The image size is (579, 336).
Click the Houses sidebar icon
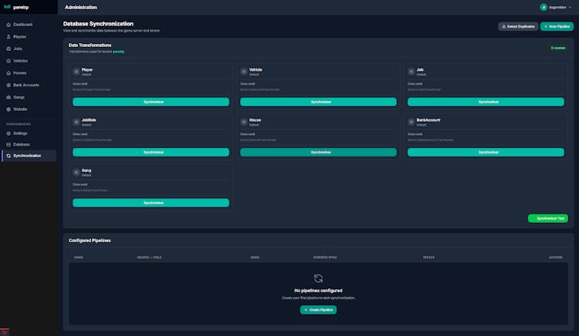coord(8,72)
